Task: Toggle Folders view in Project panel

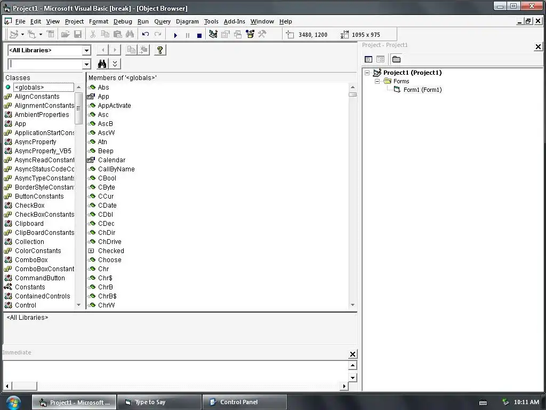Action: [396, 59]
